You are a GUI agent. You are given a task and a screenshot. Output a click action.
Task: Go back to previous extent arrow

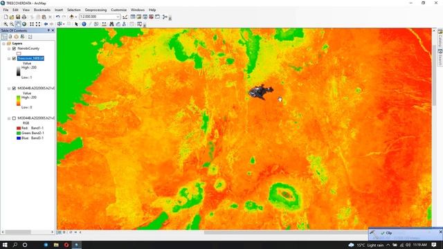pyautogui.click(x=46, y=24)
